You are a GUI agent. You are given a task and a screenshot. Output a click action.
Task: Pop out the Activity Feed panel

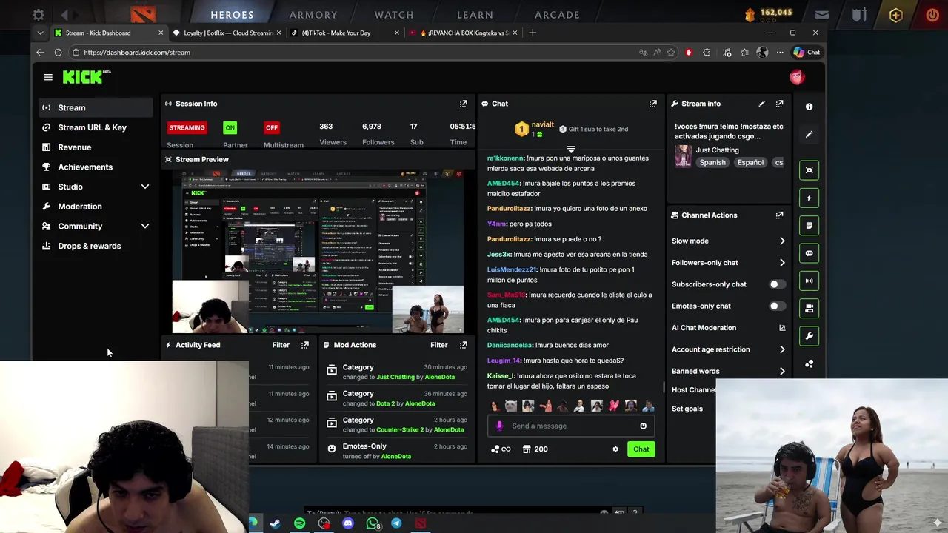click(305, 345)
